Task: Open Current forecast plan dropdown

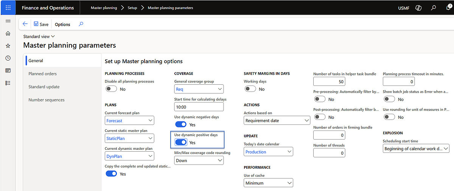Action: 150,121
